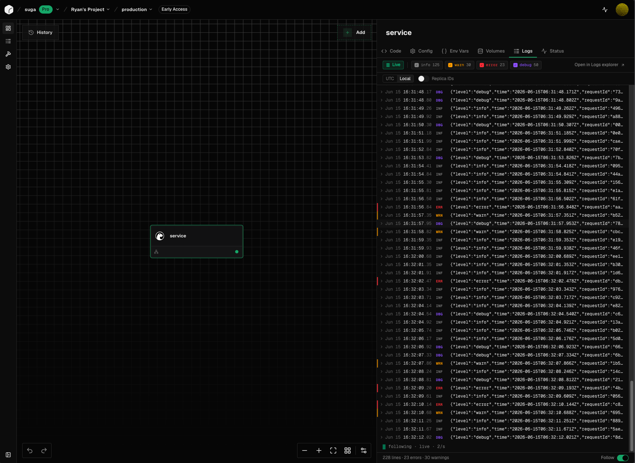Select the Logs tab

coord(523,51)
